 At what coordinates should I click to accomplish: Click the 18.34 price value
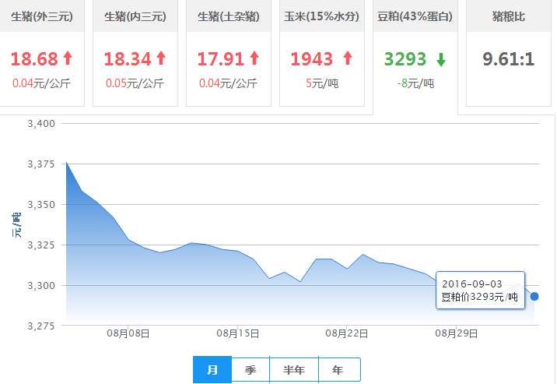click(128, 59)
